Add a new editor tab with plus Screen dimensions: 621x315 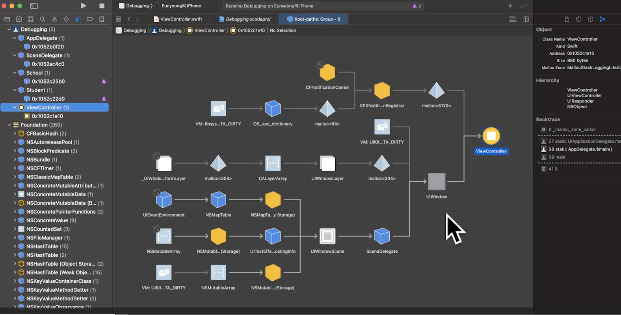[x=510, y=6]
